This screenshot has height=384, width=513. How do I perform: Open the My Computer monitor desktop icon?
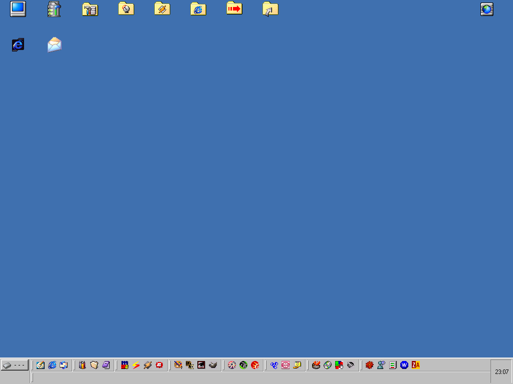pyautogui.click(x=18, y=9)
